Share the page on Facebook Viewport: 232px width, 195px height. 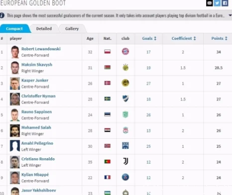[225, 3]
